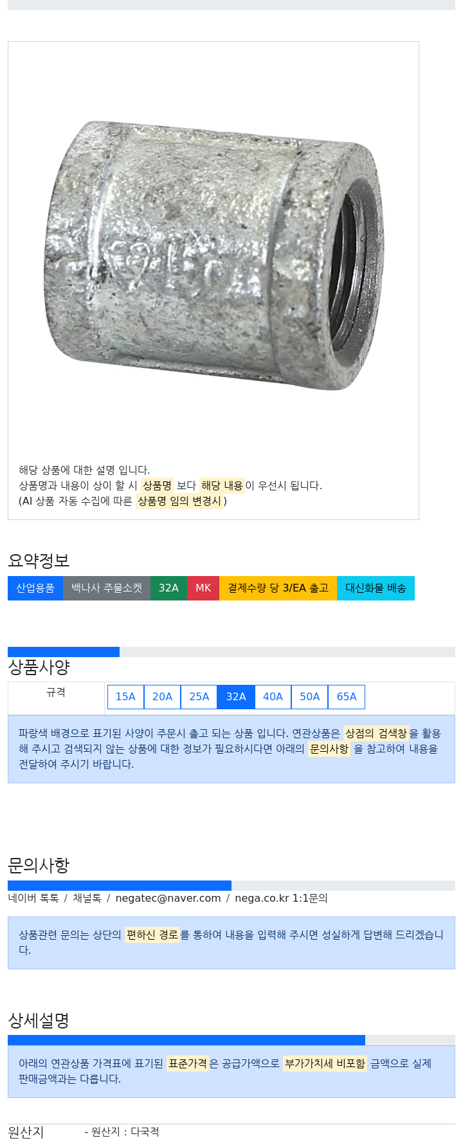Click the nega.co.kr 1:1문의 text

click(281, 898)
